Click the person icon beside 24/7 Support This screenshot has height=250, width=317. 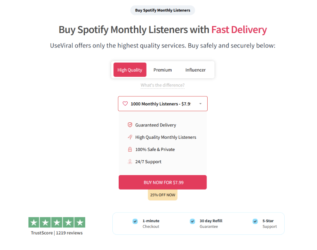point(130,161)
